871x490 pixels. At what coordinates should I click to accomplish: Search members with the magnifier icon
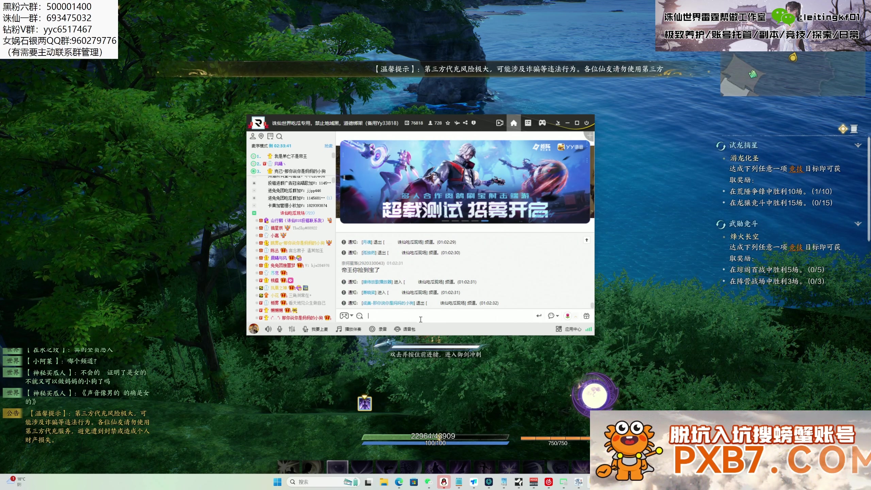coord(279,136)
